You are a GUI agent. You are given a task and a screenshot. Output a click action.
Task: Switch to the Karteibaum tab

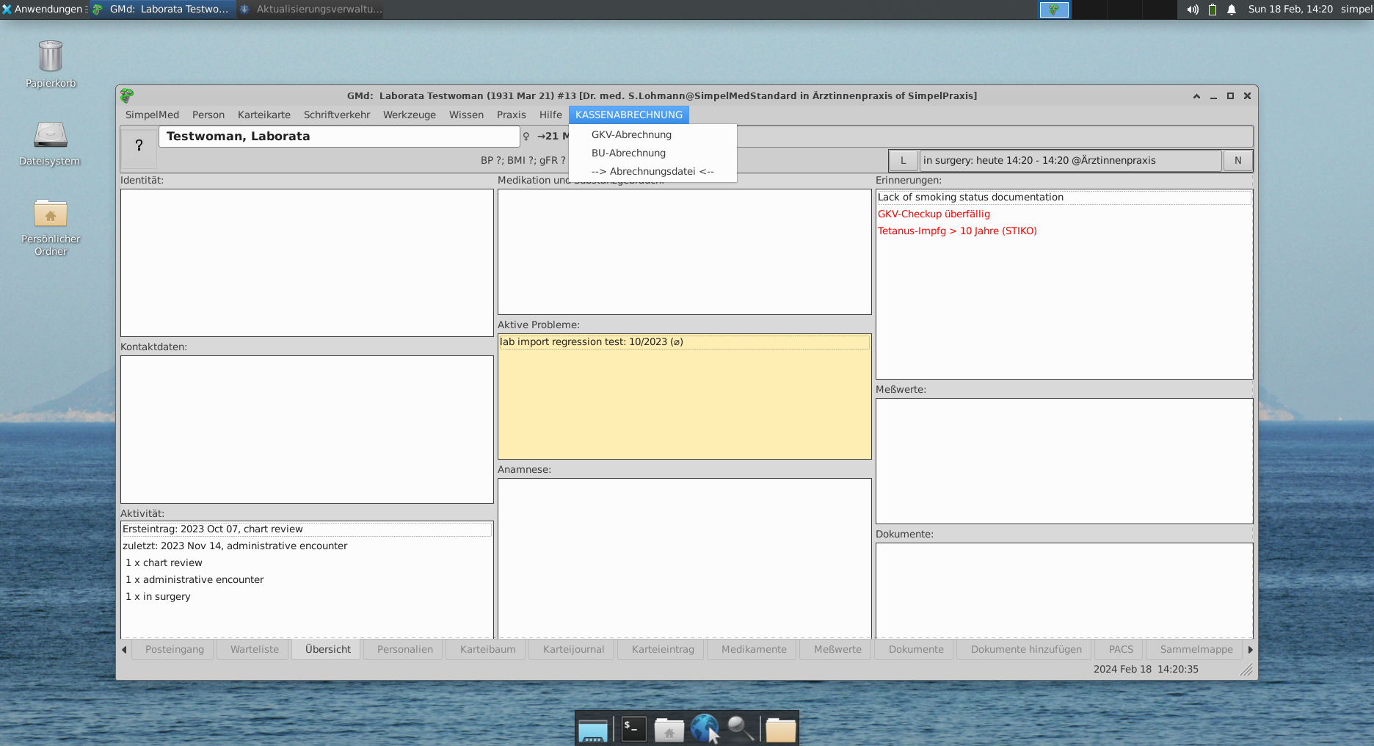(488, 649)
